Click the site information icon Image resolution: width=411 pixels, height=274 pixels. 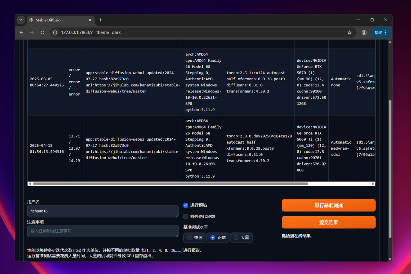pyautogui.click(x=55, y=32)
